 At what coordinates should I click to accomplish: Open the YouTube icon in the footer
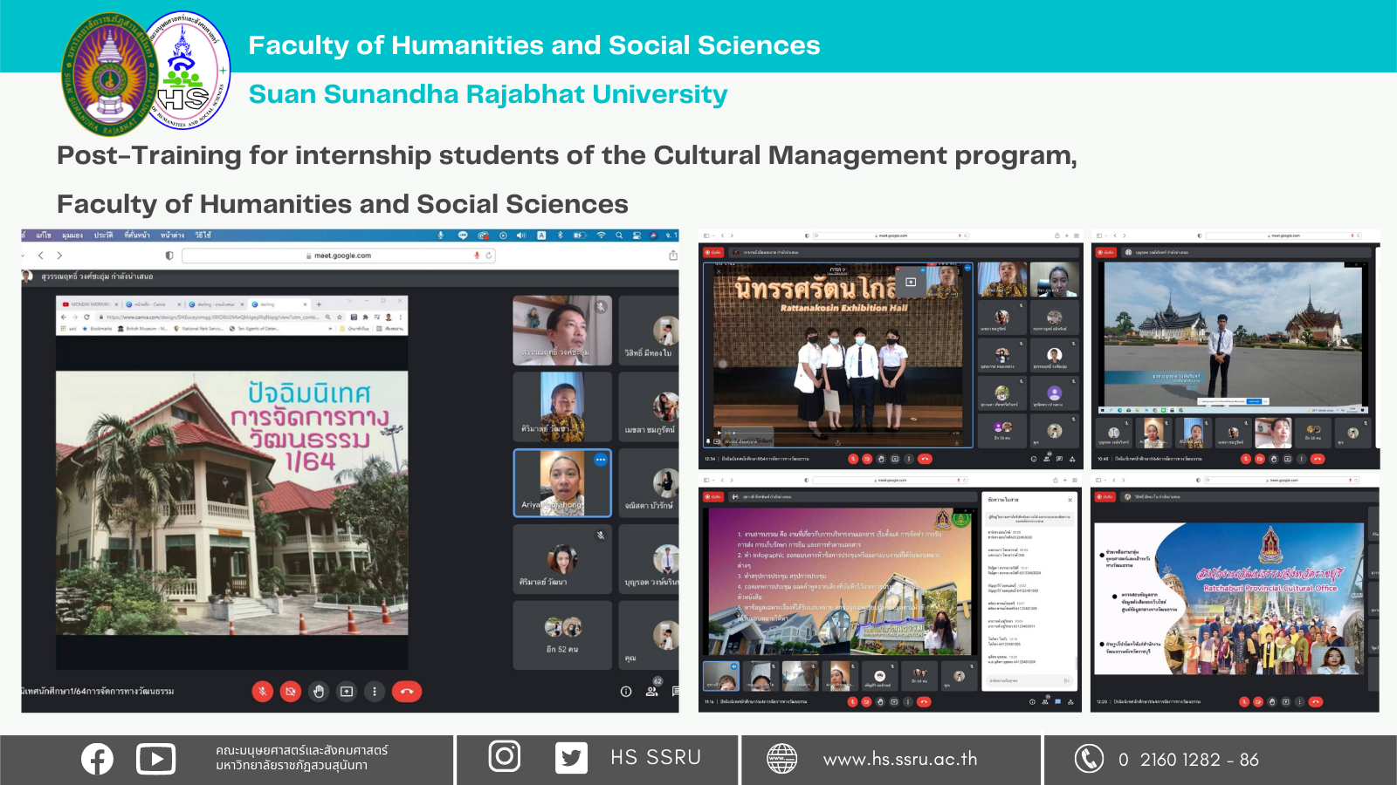[x=155, y=759]
